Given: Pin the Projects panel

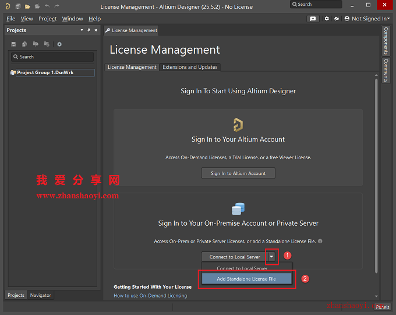Looking at the screenshot, I should [89, 30].
